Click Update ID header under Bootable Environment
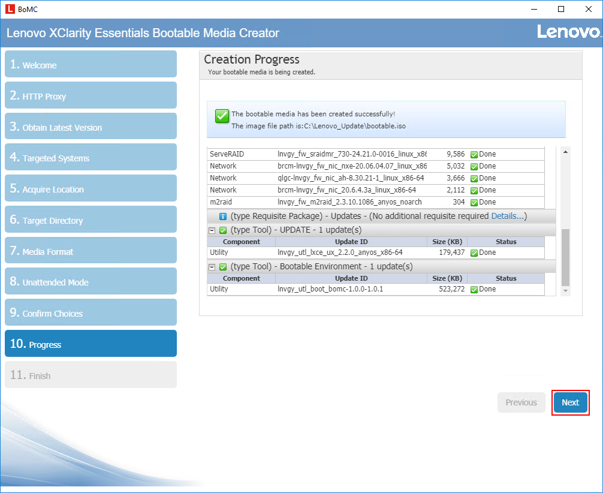 point(351,278)
